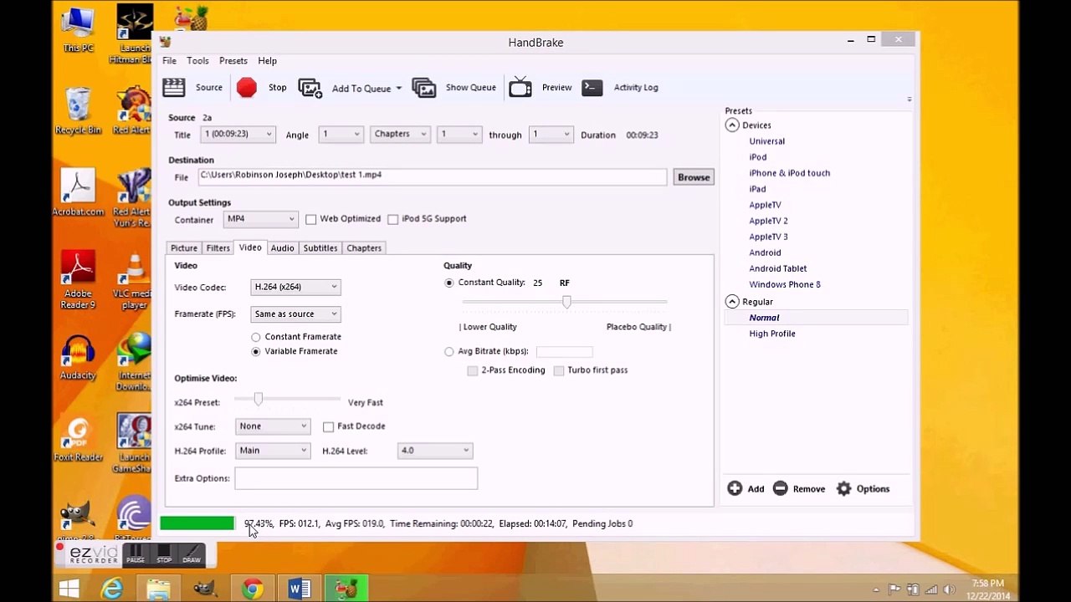The width and height of the screenshot is (1071, 602).
Task: Open the Angle dropdown
Action: click(341, 135)
